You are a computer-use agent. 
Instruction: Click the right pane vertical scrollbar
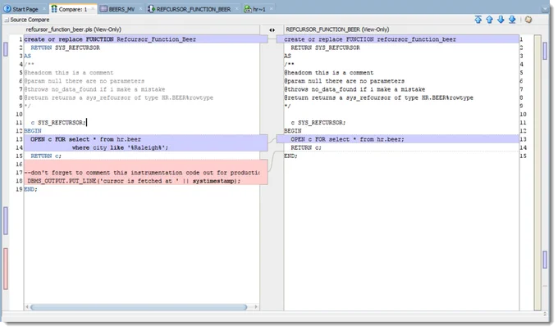point(537,172)
